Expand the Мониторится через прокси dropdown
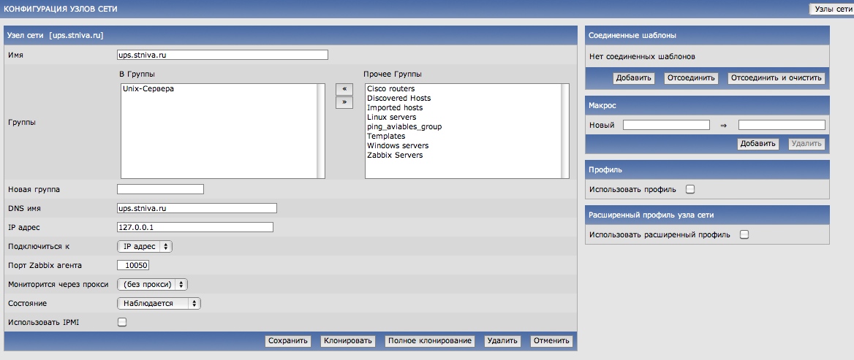 (x=152, y=284)
